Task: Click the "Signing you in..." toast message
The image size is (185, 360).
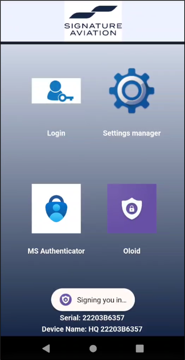Action: pos(93,300)
